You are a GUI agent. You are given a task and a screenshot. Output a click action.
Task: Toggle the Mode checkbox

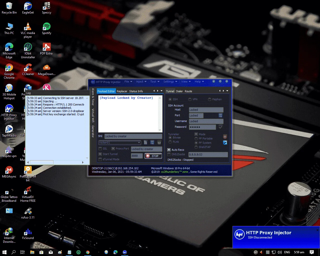point(196,134)
